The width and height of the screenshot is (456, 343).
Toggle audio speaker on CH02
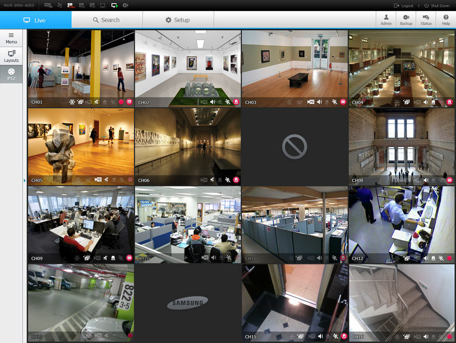pos(212,102)
